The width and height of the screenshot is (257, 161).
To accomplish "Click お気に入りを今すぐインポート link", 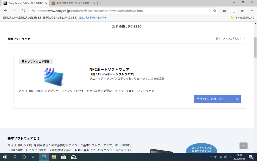I will (93, 18).
